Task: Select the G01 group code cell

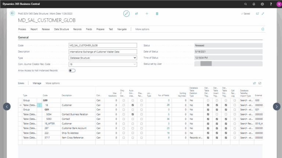Action: 51,109
